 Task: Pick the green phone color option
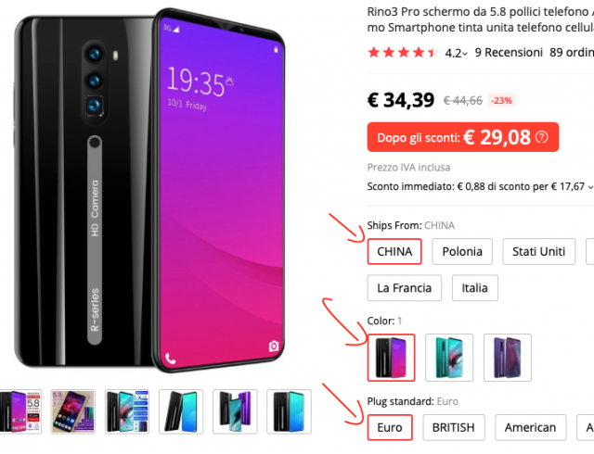point(449,358)
